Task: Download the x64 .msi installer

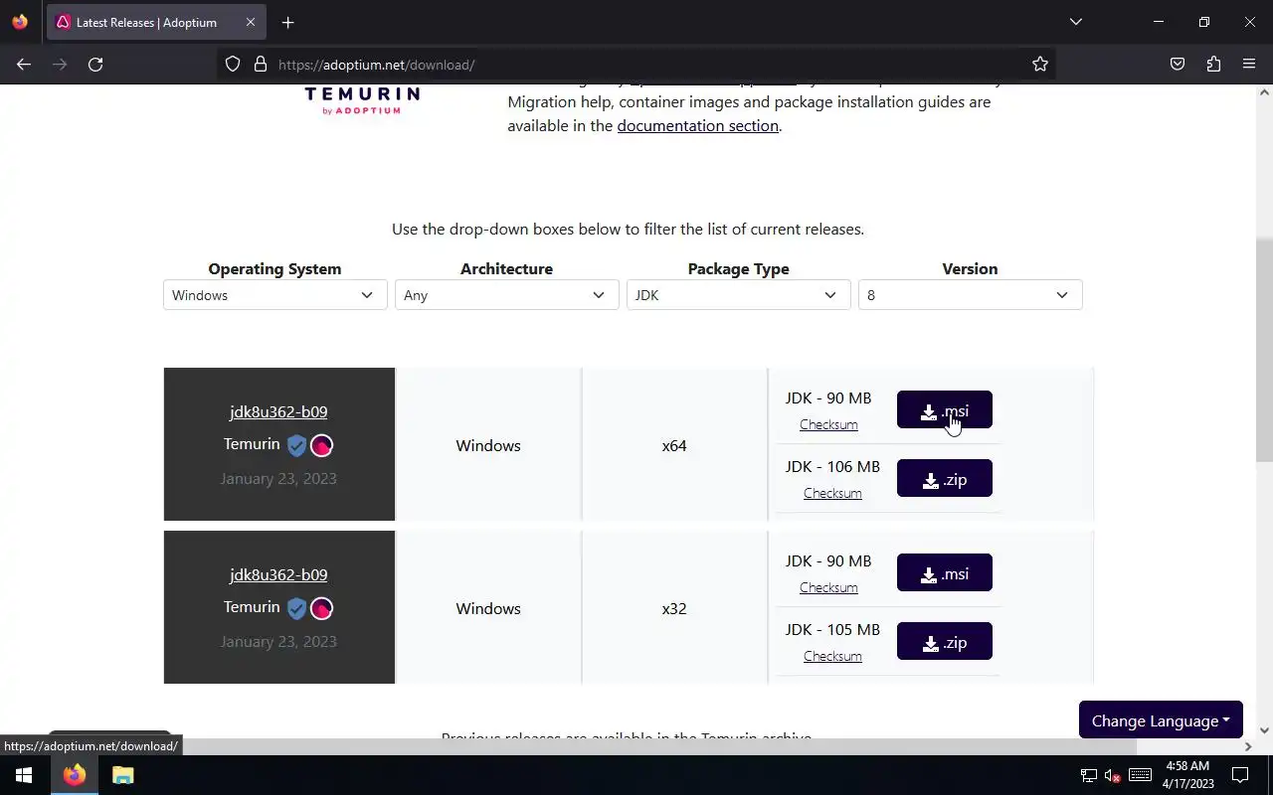Action: (x=944, y=409)
